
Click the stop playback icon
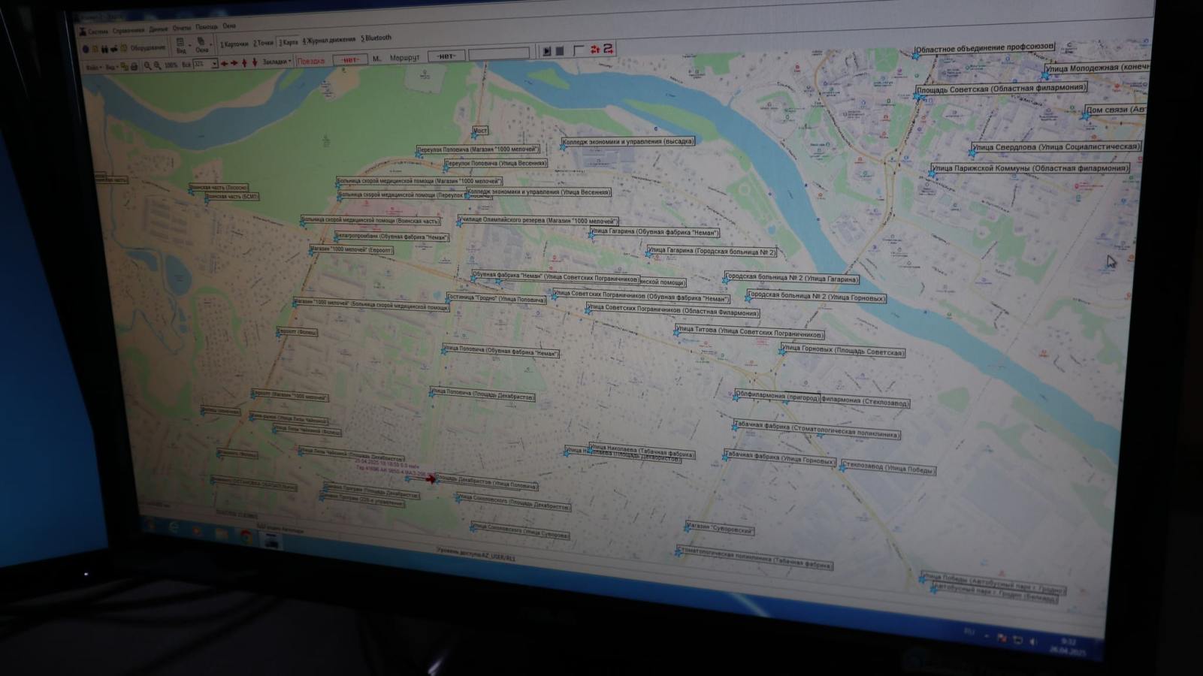point(560,50)
